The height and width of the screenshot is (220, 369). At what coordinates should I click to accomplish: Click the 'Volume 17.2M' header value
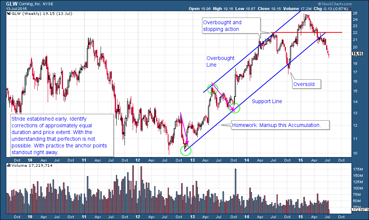point(297,9)
